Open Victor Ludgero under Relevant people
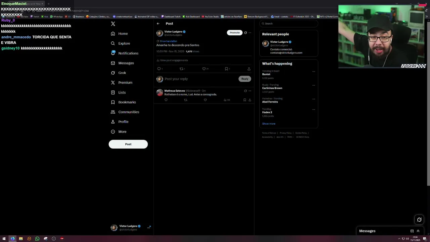This screenshot has height=242, width=430. click(279, 42)
